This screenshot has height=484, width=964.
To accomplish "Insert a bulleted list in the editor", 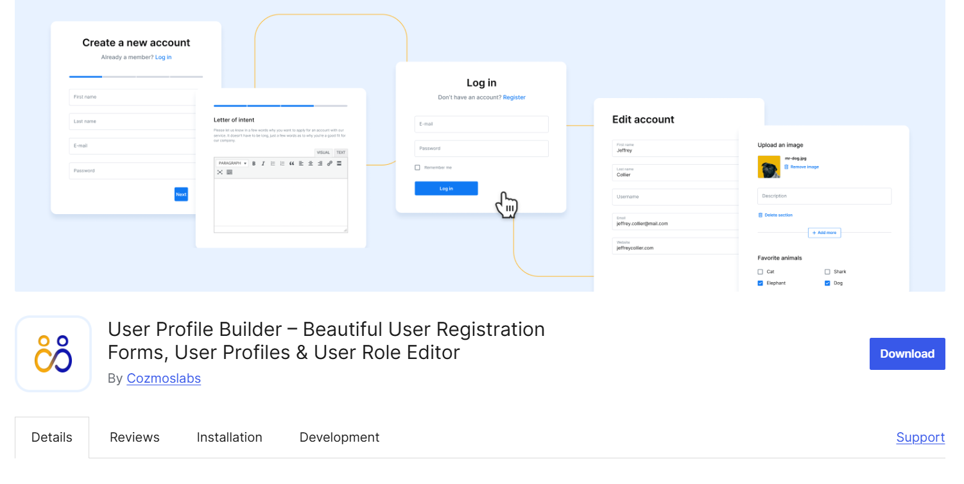I will [x=273, y=163].
